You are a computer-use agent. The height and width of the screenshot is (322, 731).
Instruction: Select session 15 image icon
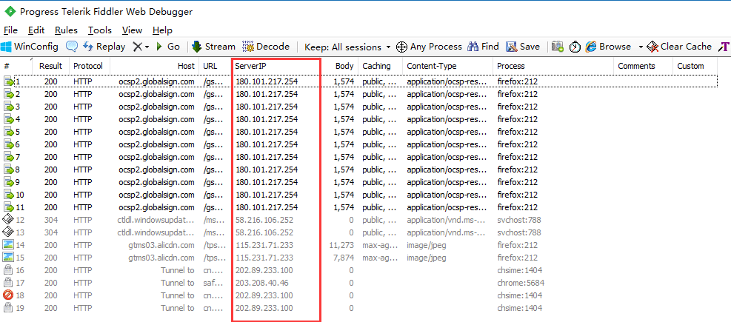(x=9, y=258)
